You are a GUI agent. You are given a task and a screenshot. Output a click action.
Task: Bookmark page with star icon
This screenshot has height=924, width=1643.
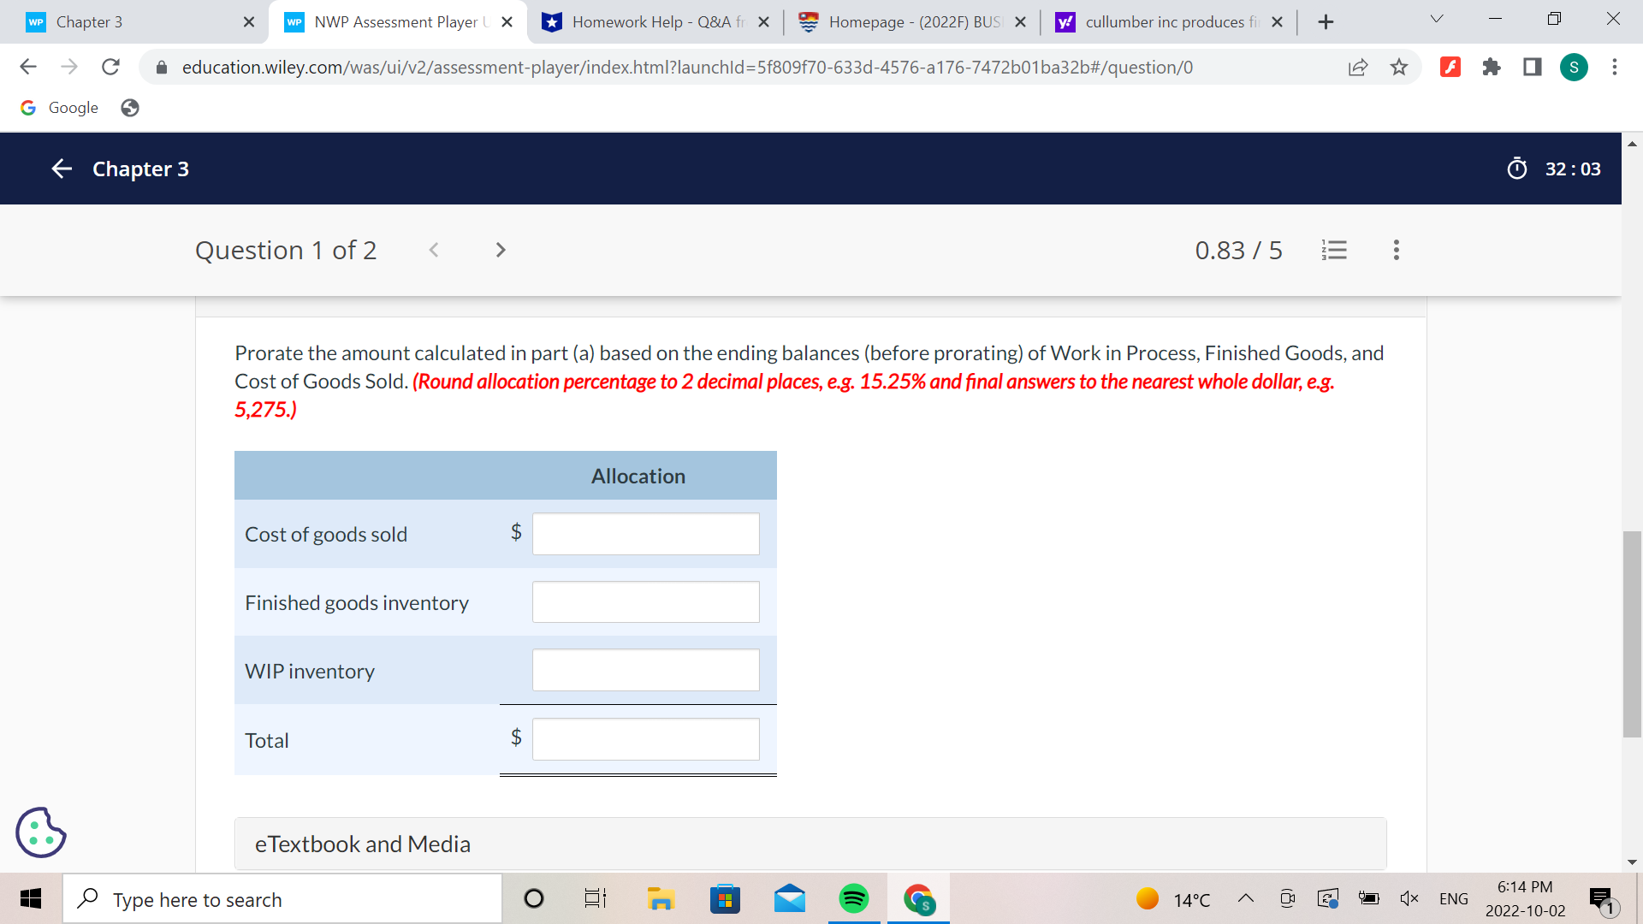(x=1399, y=67)
